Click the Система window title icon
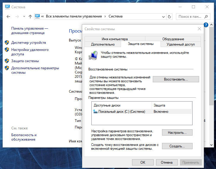The height and width of the screenshot is (169, 216). (x=7, y=7)
